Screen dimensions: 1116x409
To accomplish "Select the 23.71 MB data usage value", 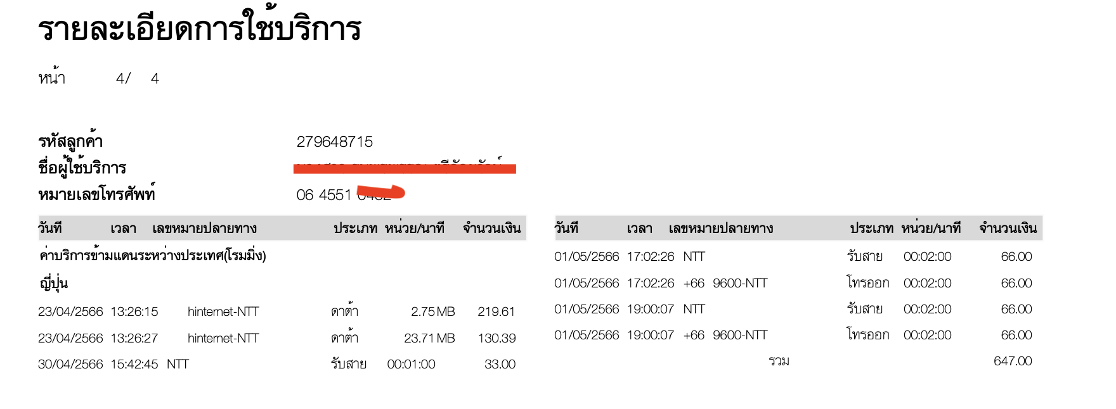I will [429, 338].
